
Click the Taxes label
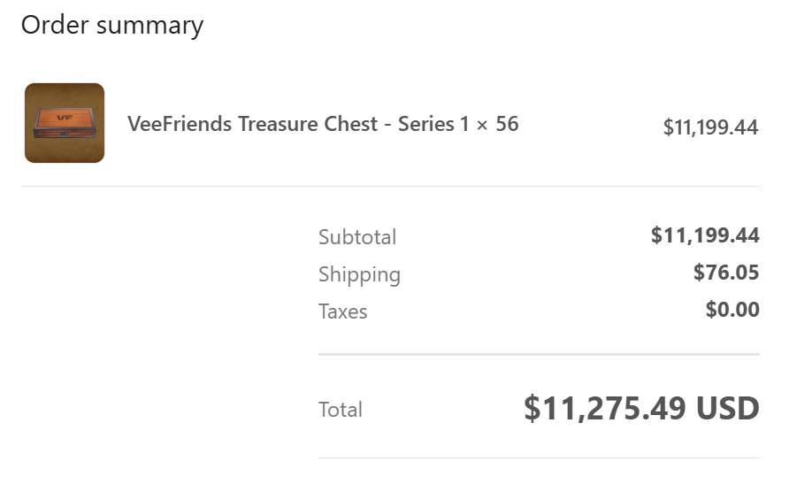coord(342,311)
